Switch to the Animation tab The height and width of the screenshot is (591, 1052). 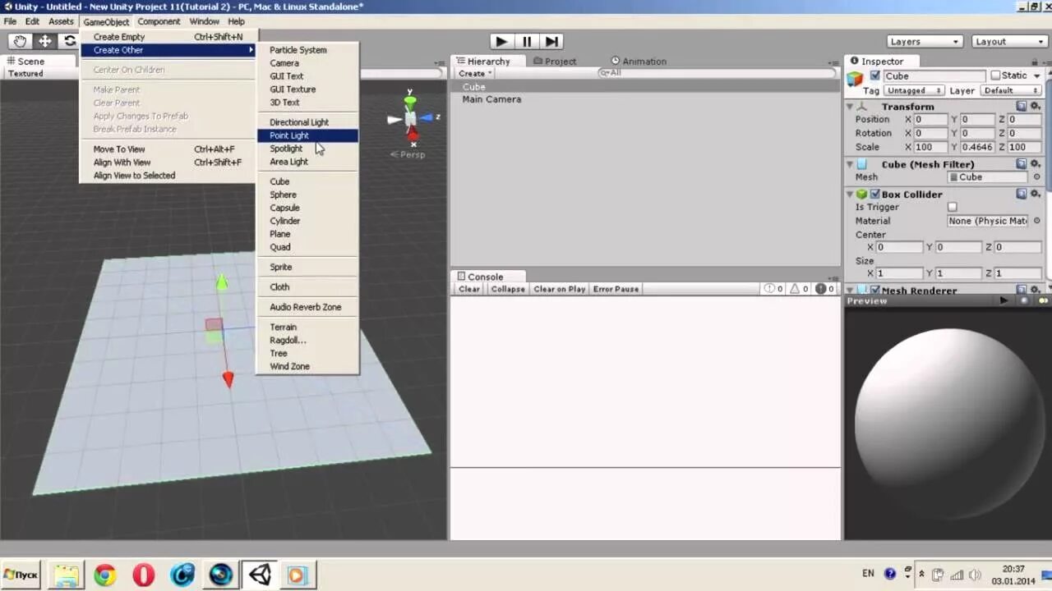click(639, 62)
